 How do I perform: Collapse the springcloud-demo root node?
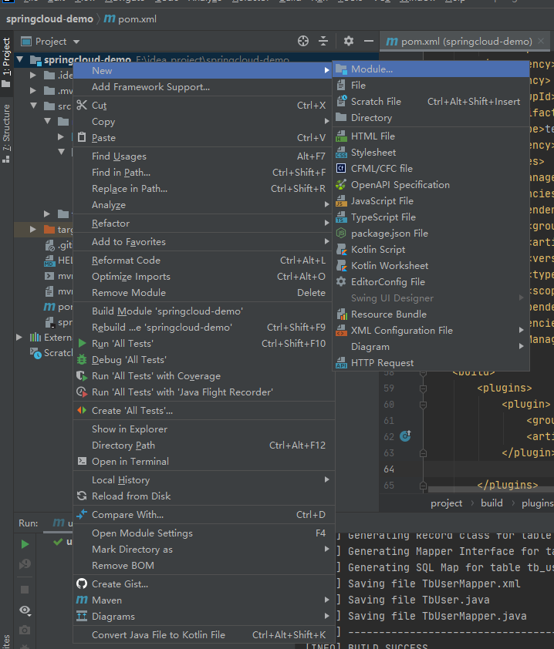19,59
